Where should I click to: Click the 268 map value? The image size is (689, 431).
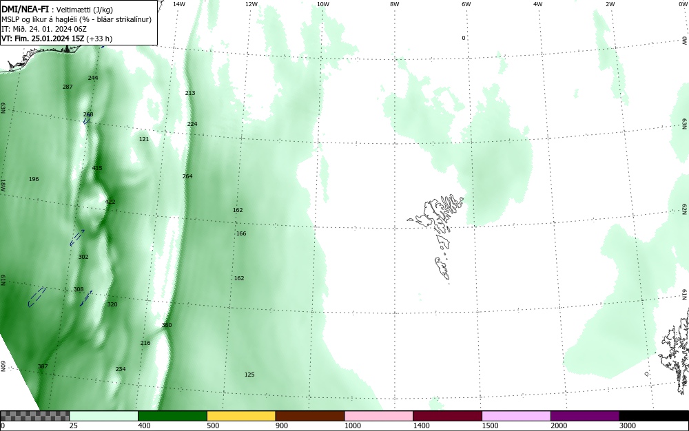point(88,114)
